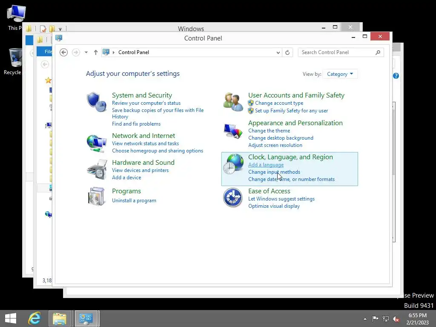436x327 pixels.
Task: Click the Control Panel taskbar button
Action: pos(86,318)
